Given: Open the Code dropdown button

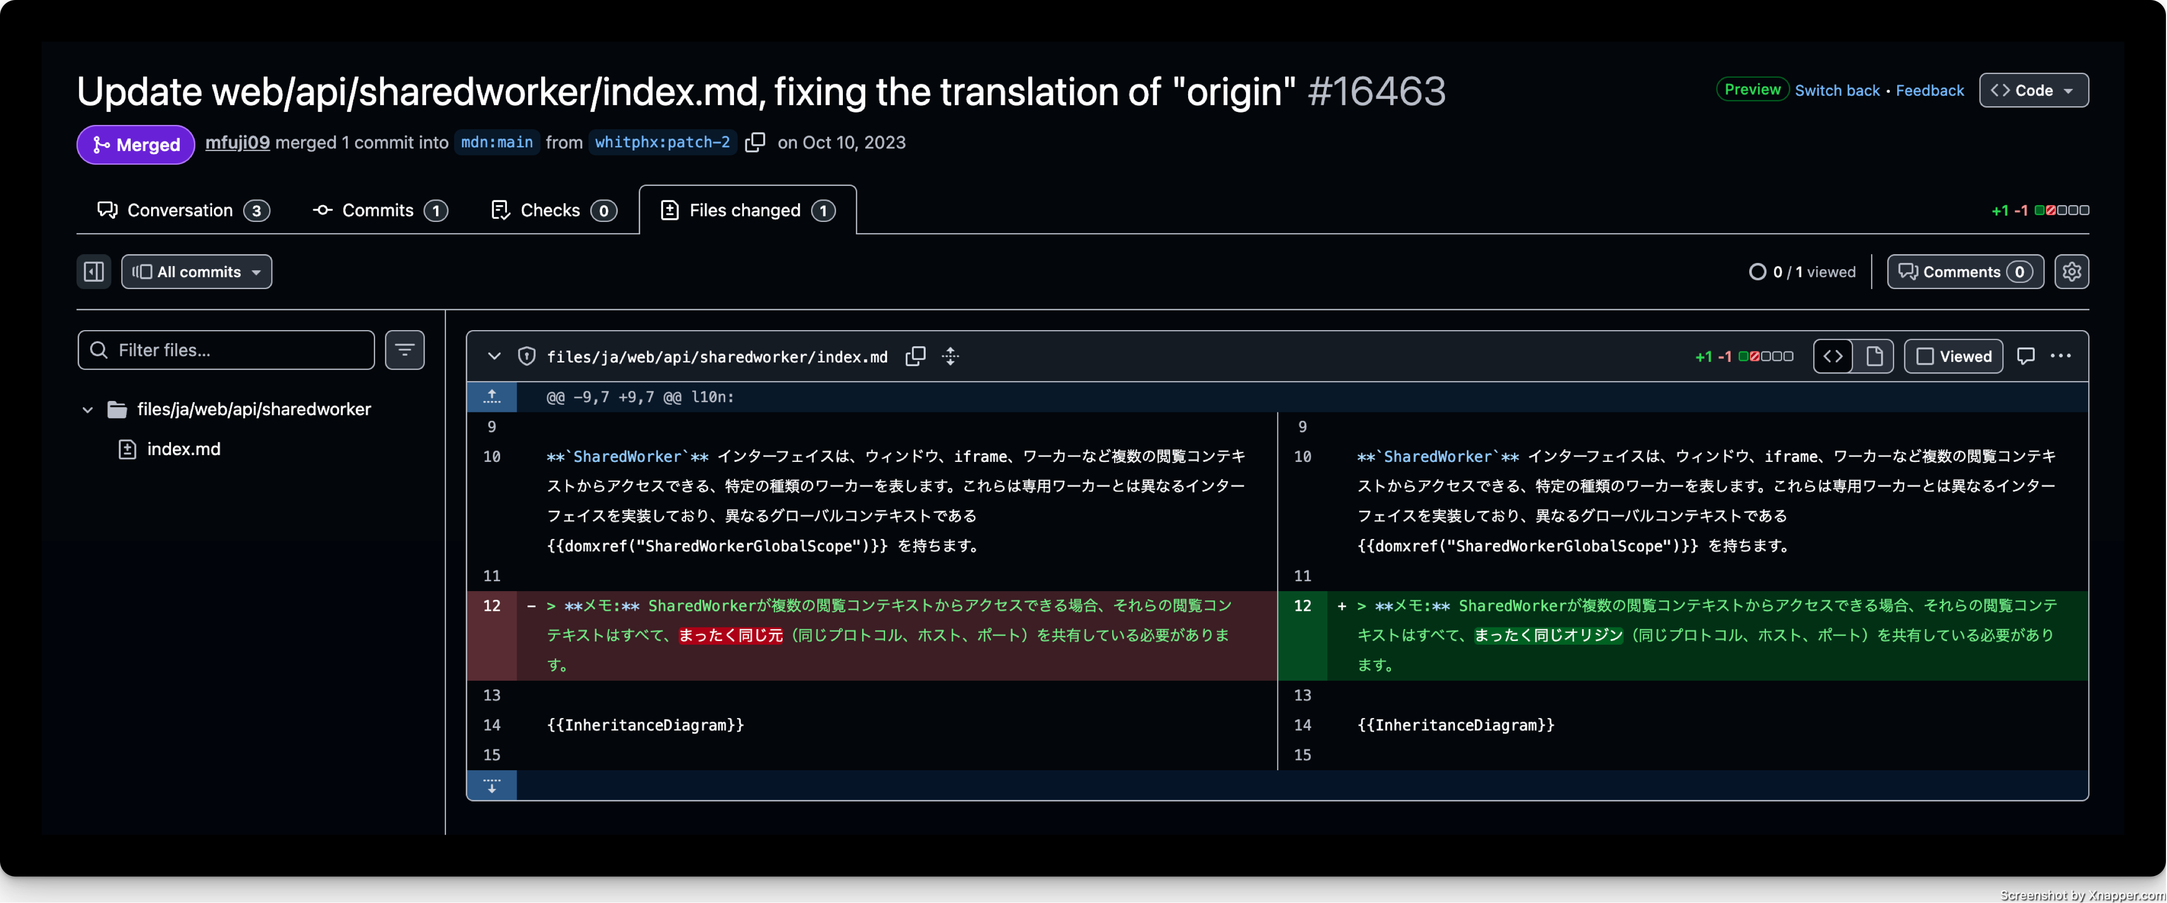Looking at the screenshot, I should point(2033,90).
